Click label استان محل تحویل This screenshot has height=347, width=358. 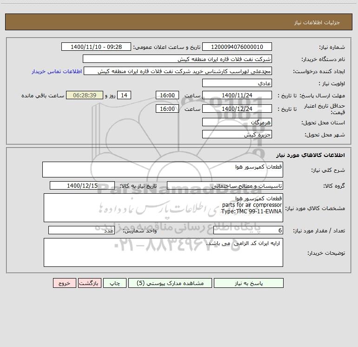(x=323, y=122)
